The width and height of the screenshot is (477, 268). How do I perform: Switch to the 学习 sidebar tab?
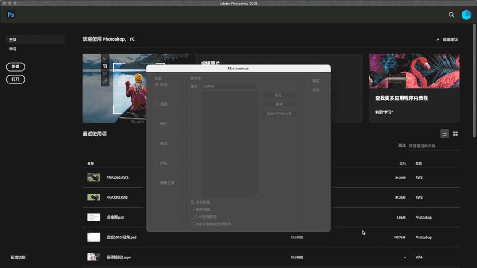tap(13, 49)
